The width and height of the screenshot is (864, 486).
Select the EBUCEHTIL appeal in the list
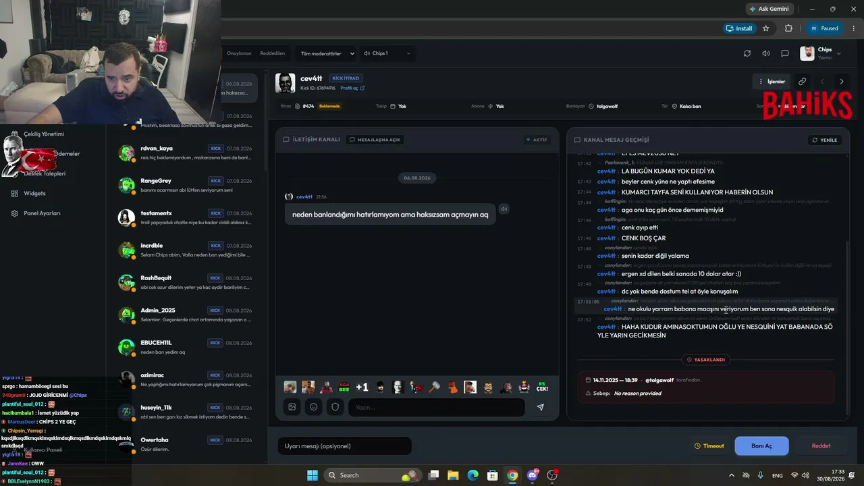click(185, 347)
